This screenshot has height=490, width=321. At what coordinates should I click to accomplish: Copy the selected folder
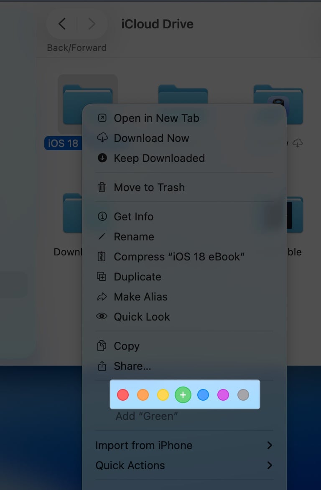184,346
